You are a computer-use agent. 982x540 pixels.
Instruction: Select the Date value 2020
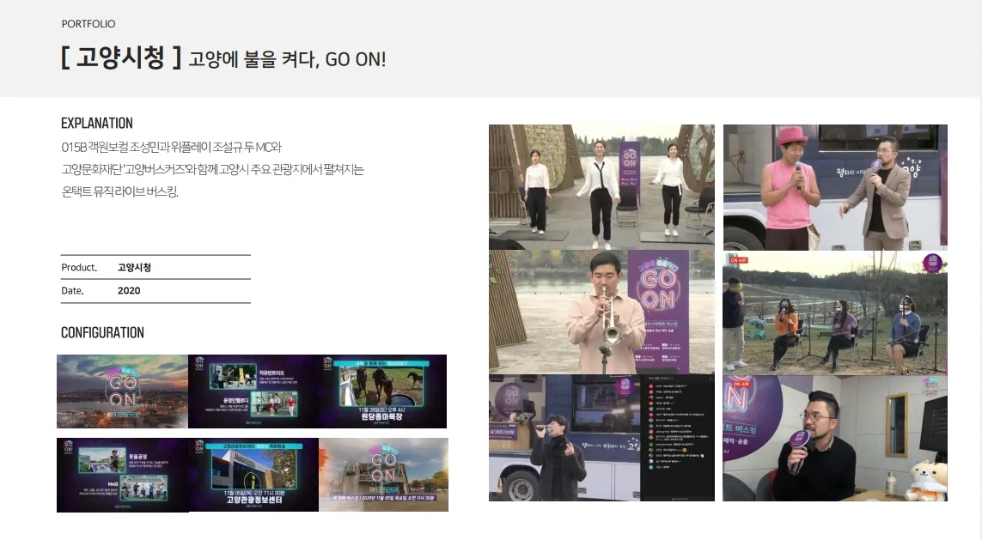coord(129,290)
